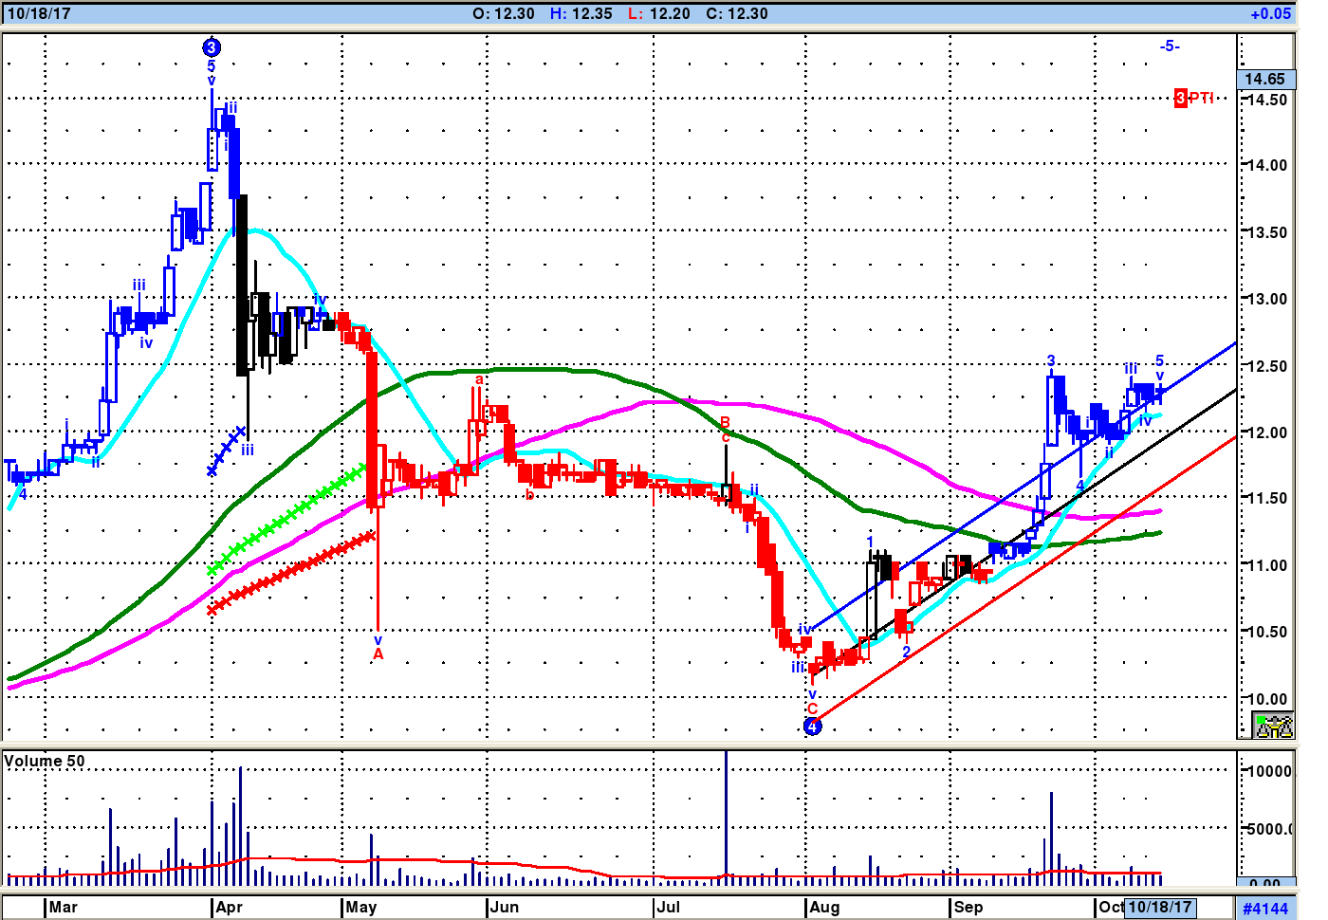This screenshot has width=1328, height=920.
Task: Click the low price L: 12.20 value
Action: [x=659, y=13]
